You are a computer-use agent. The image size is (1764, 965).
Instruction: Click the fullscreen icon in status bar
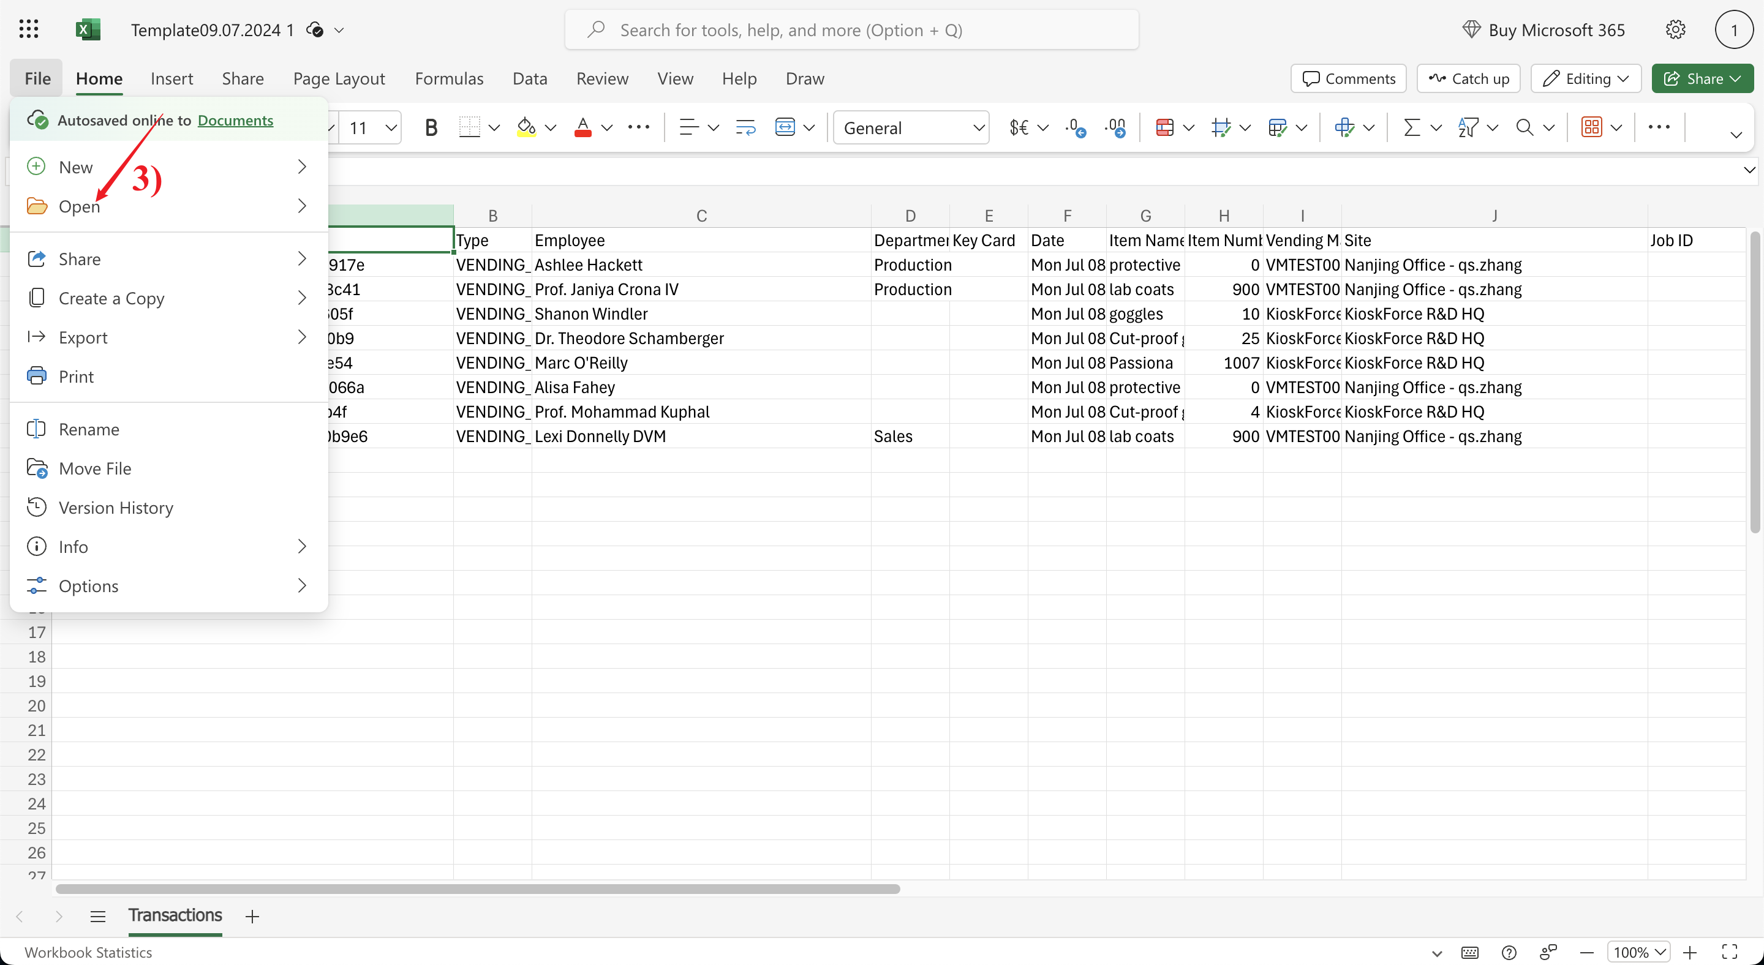1730,952
